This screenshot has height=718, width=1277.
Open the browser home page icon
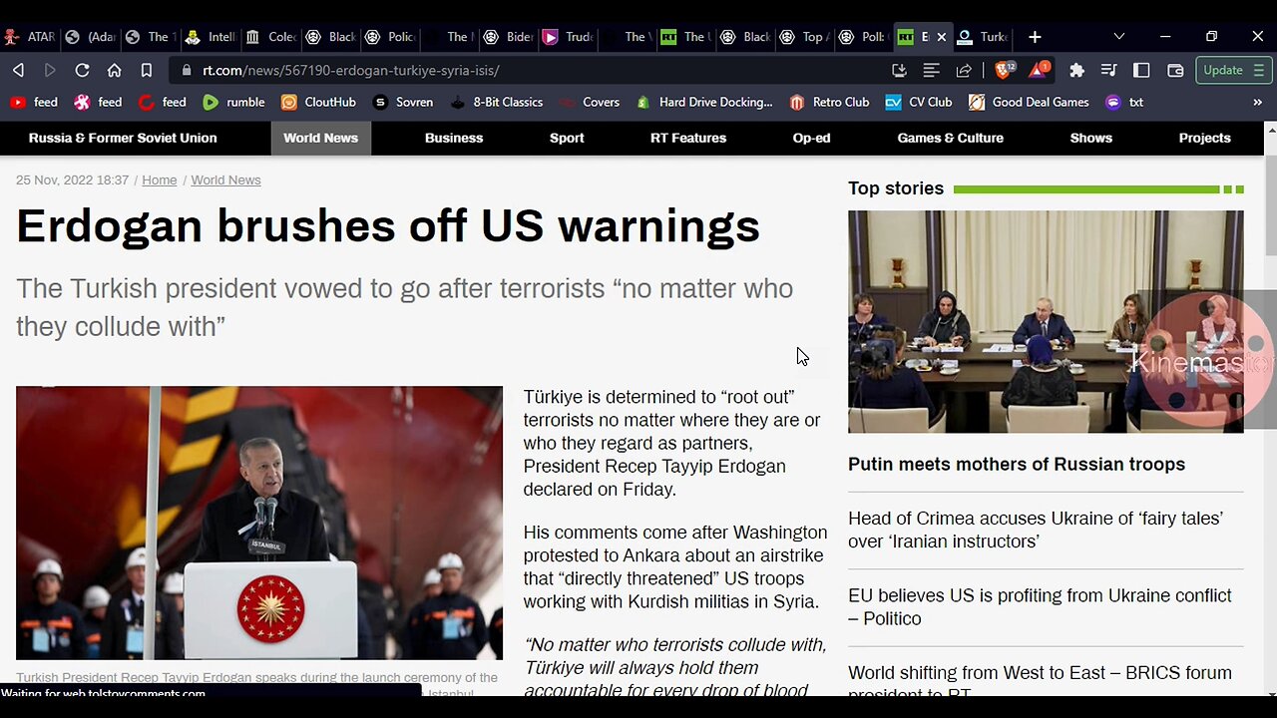(x=114, y=71)
